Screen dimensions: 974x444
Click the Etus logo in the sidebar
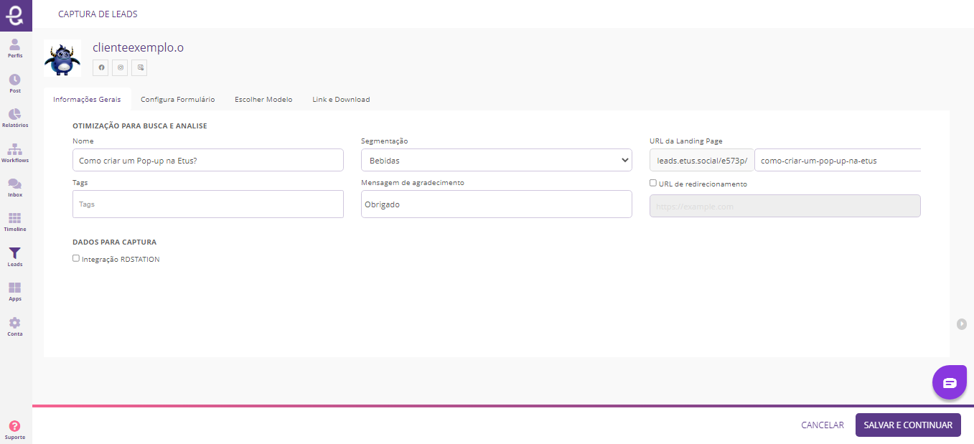pyautogui.click(x=15, y=15)
